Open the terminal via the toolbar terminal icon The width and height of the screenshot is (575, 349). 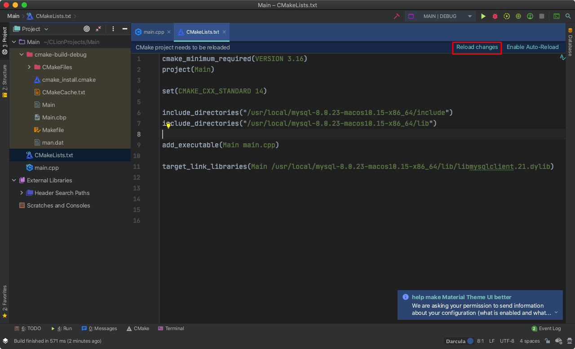557,16
